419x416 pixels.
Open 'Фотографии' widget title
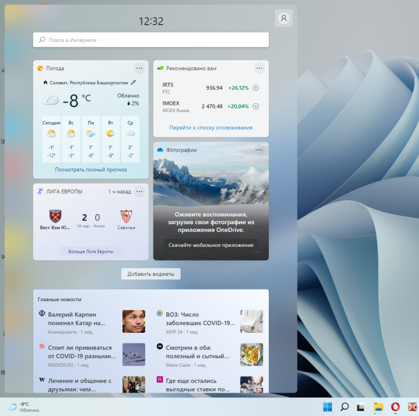point(181,150)
